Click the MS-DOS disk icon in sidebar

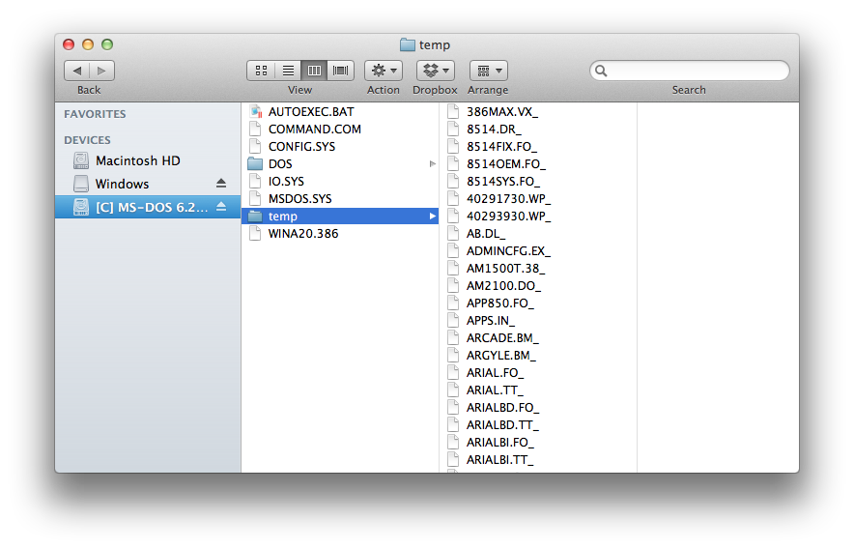(81, 207)
